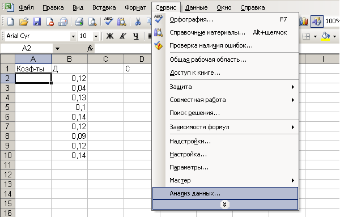Select column B header
The height and width of the screenshot is (217, 340).
pyautogui.click(x=69, y=59)
